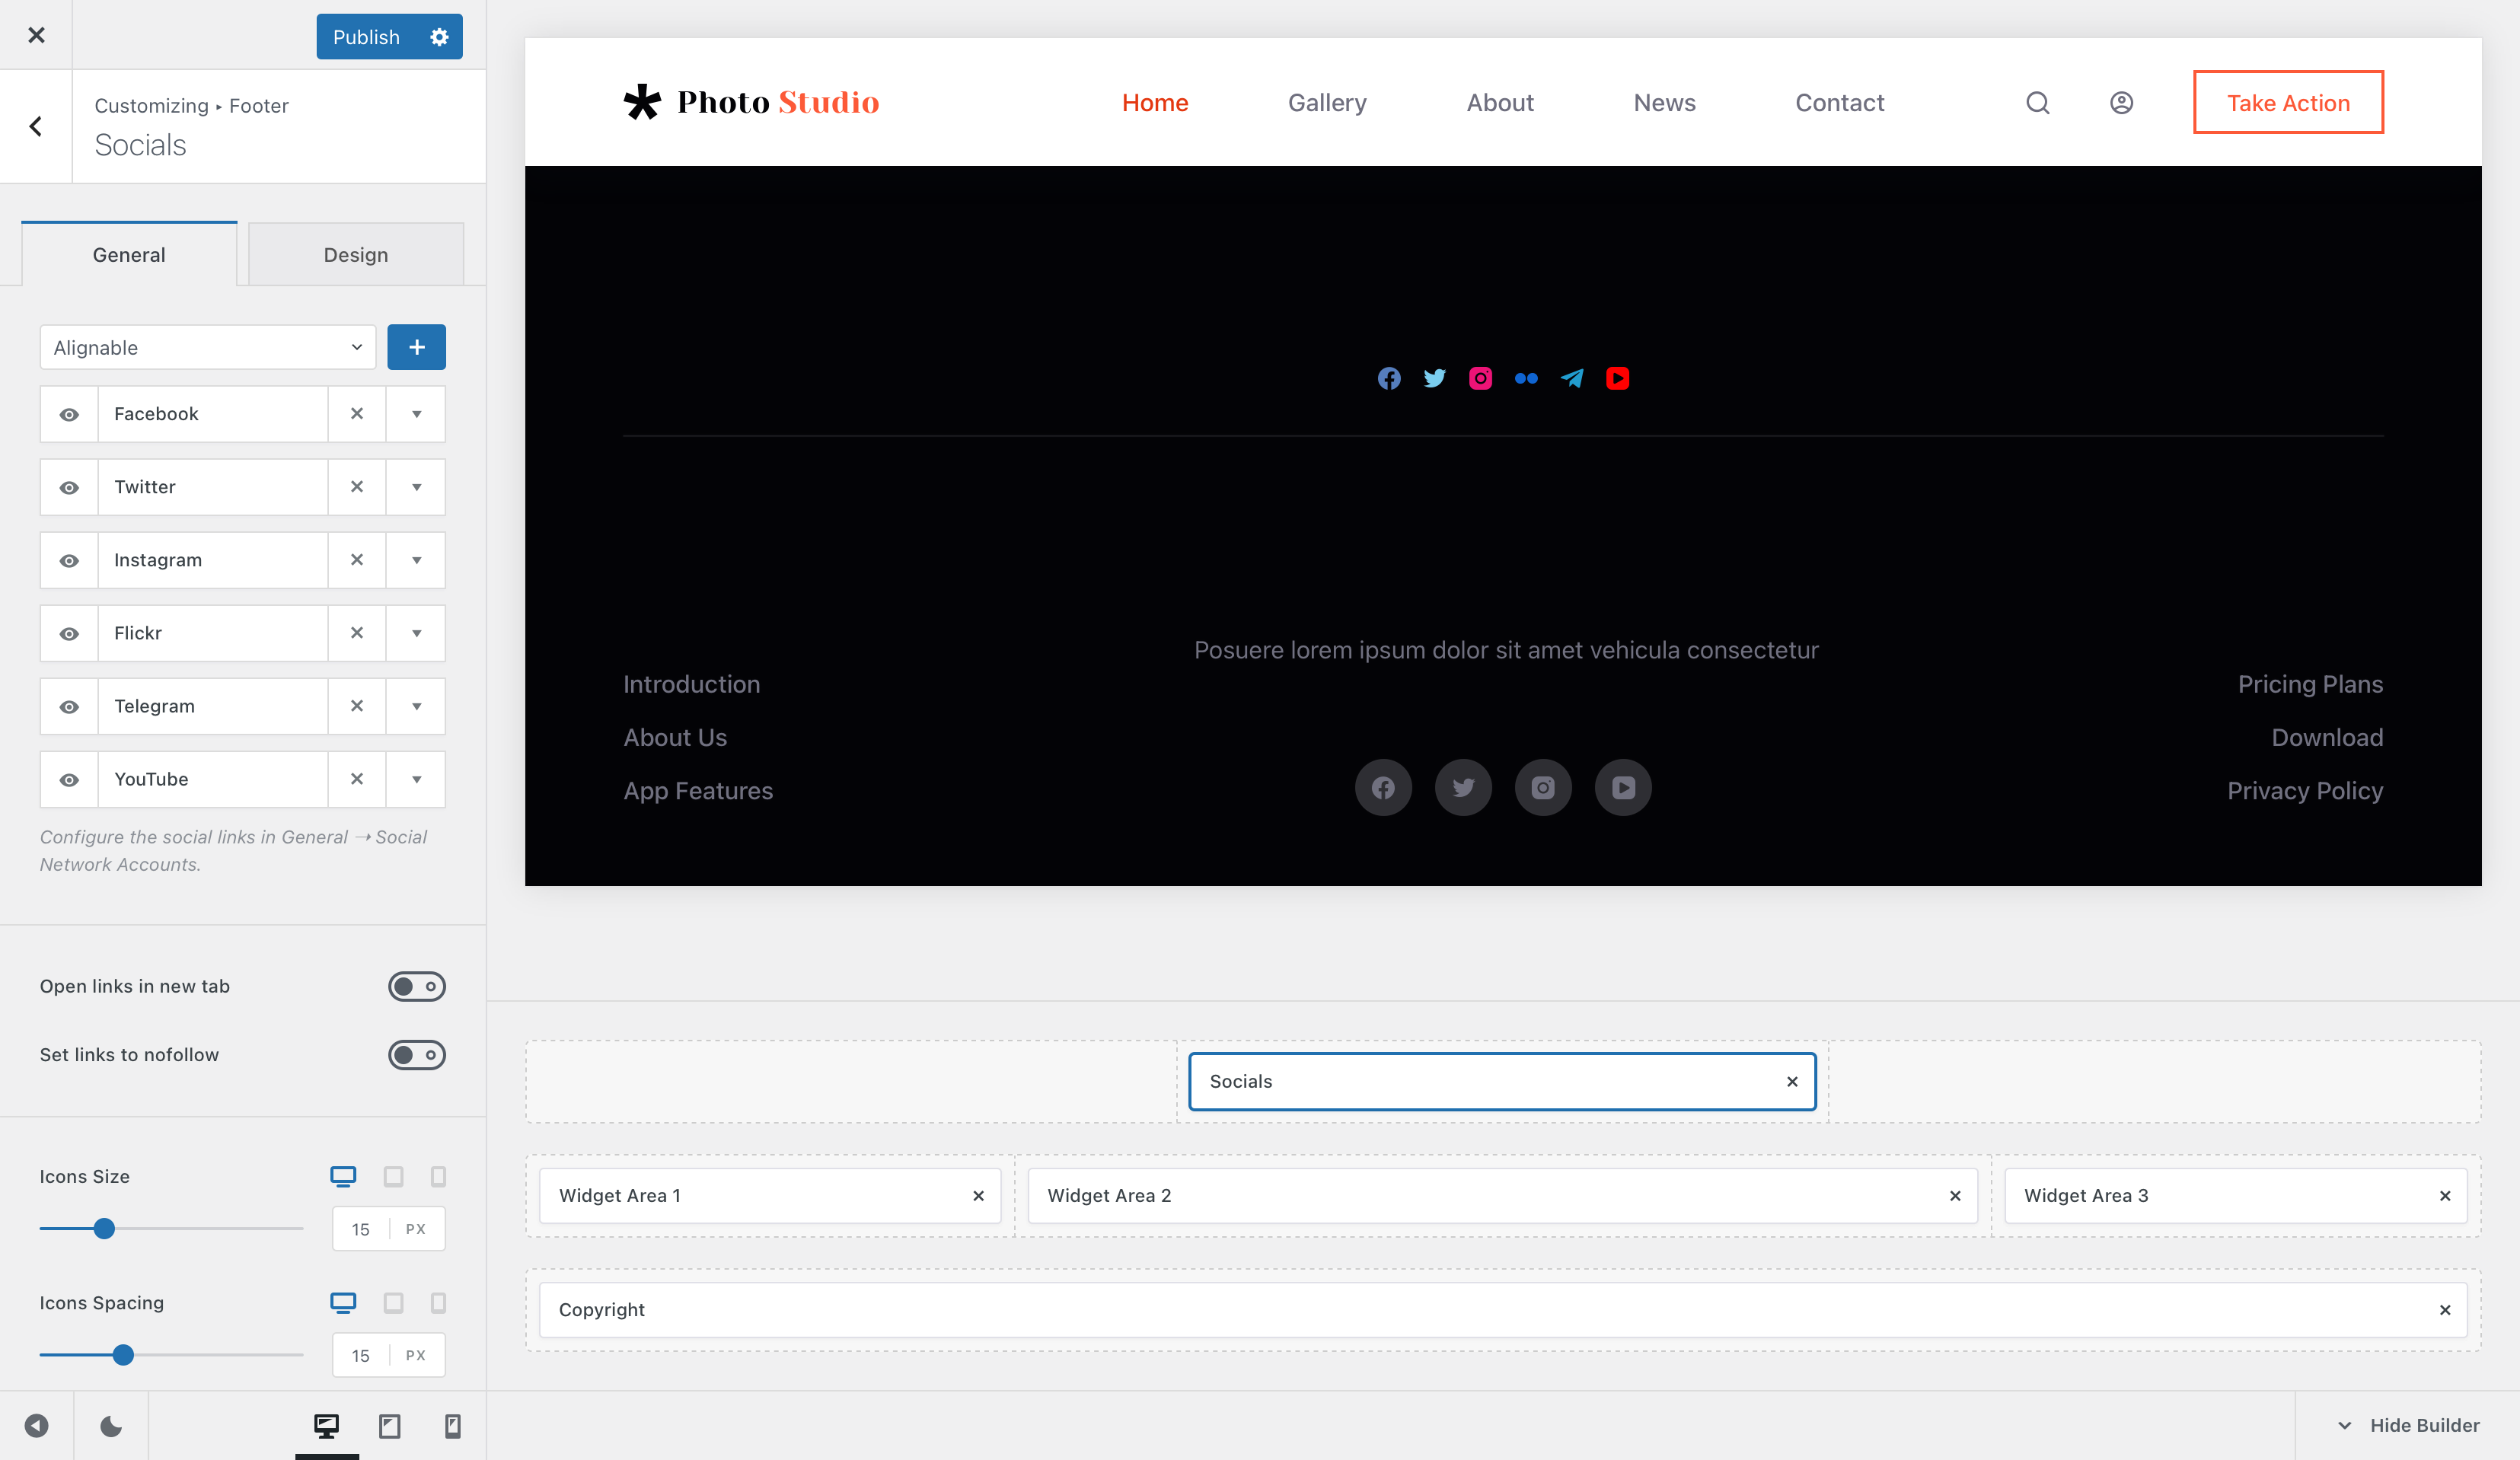Screen dimensions: 2520x1460
Task: Open publish settings gear icon
Action: [439, 37]
